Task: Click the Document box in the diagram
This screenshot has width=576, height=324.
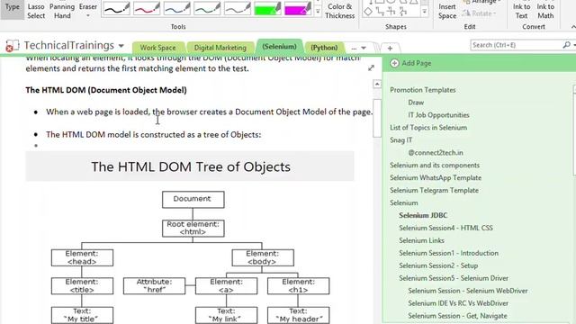Action: pyautogui.click(x=193, y=200)
